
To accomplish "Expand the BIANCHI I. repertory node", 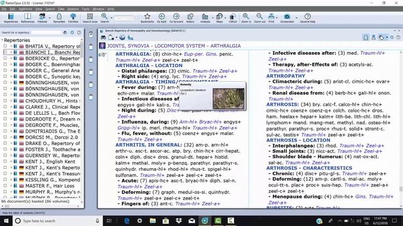I will 11,52.
